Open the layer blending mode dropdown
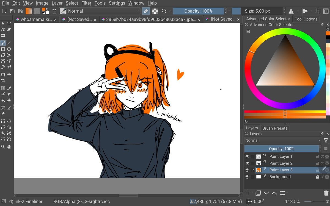The height and width of the screenshot is (206, 330). [x=283, y=140]
